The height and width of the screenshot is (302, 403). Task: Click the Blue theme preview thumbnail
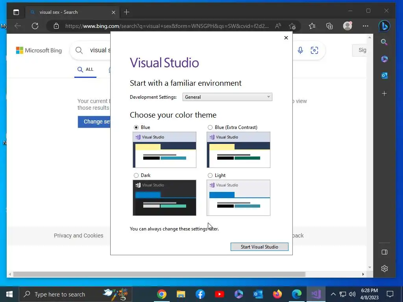tap(165, 150)
